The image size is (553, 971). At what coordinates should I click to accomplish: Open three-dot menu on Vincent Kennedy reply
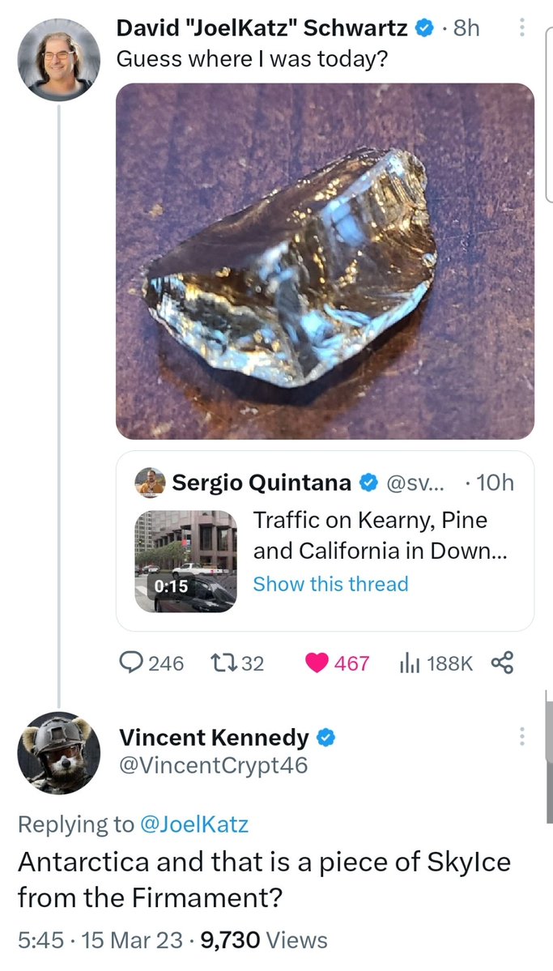522,736
